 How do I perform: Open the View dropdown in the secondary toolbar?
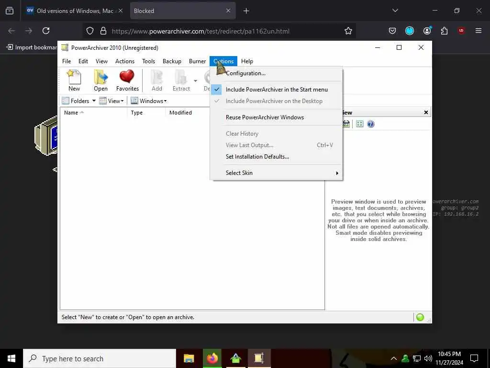pos(111,101)
